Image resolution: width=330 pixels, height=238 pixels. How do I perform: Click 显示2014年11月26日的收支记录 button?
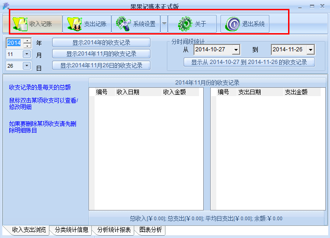[x=101, y=65]
